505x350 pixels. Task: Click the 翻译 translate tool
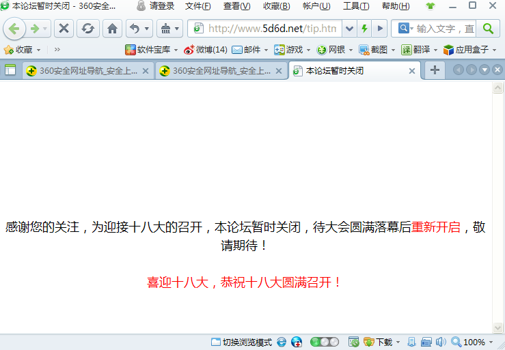pyautogui.click(x=415, y=50)
